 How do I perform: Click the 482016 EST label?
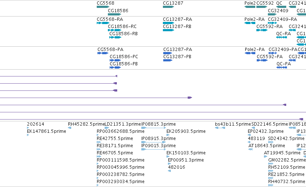click(x=177, y=167)
